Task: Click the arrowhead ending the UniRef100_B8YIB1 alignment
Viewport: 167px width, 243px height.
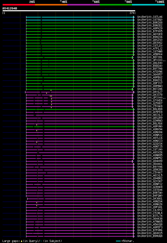Action: coord(133,57)
